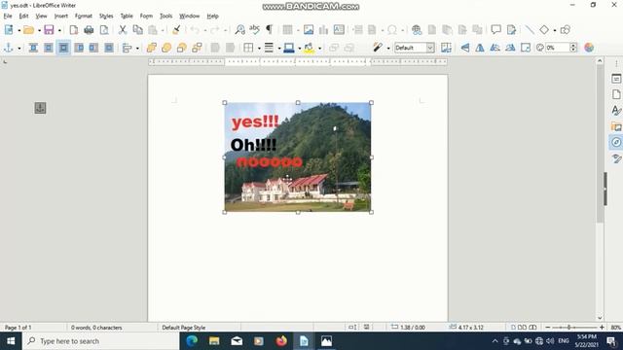Click the Windows Start button
The image size is (623, 350).
coord(11,341)
